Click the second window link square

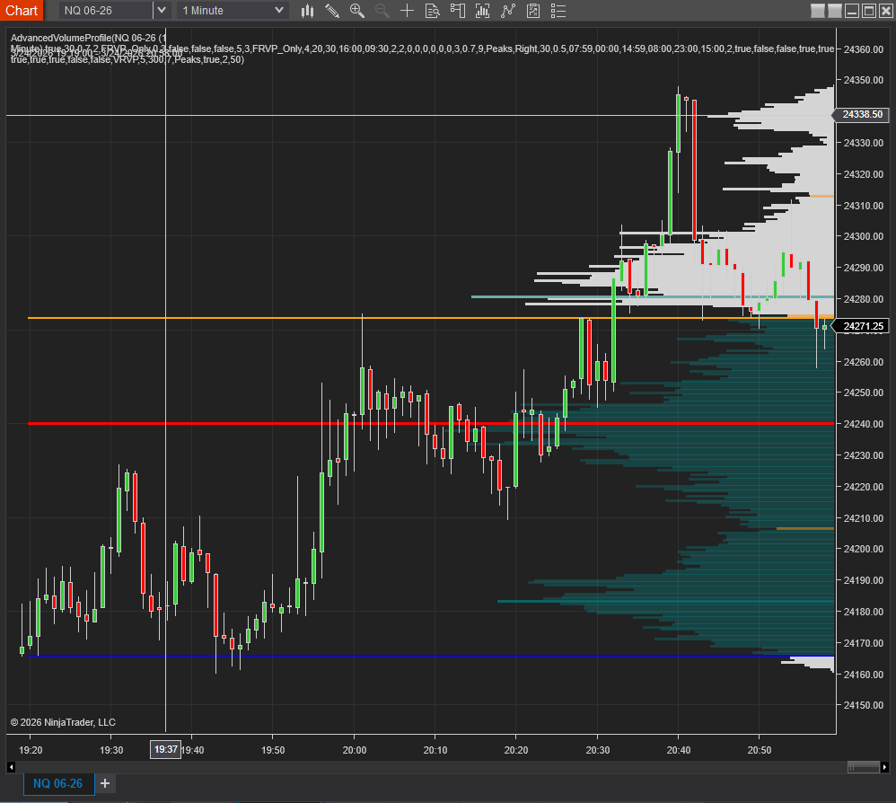pos(835,10)
